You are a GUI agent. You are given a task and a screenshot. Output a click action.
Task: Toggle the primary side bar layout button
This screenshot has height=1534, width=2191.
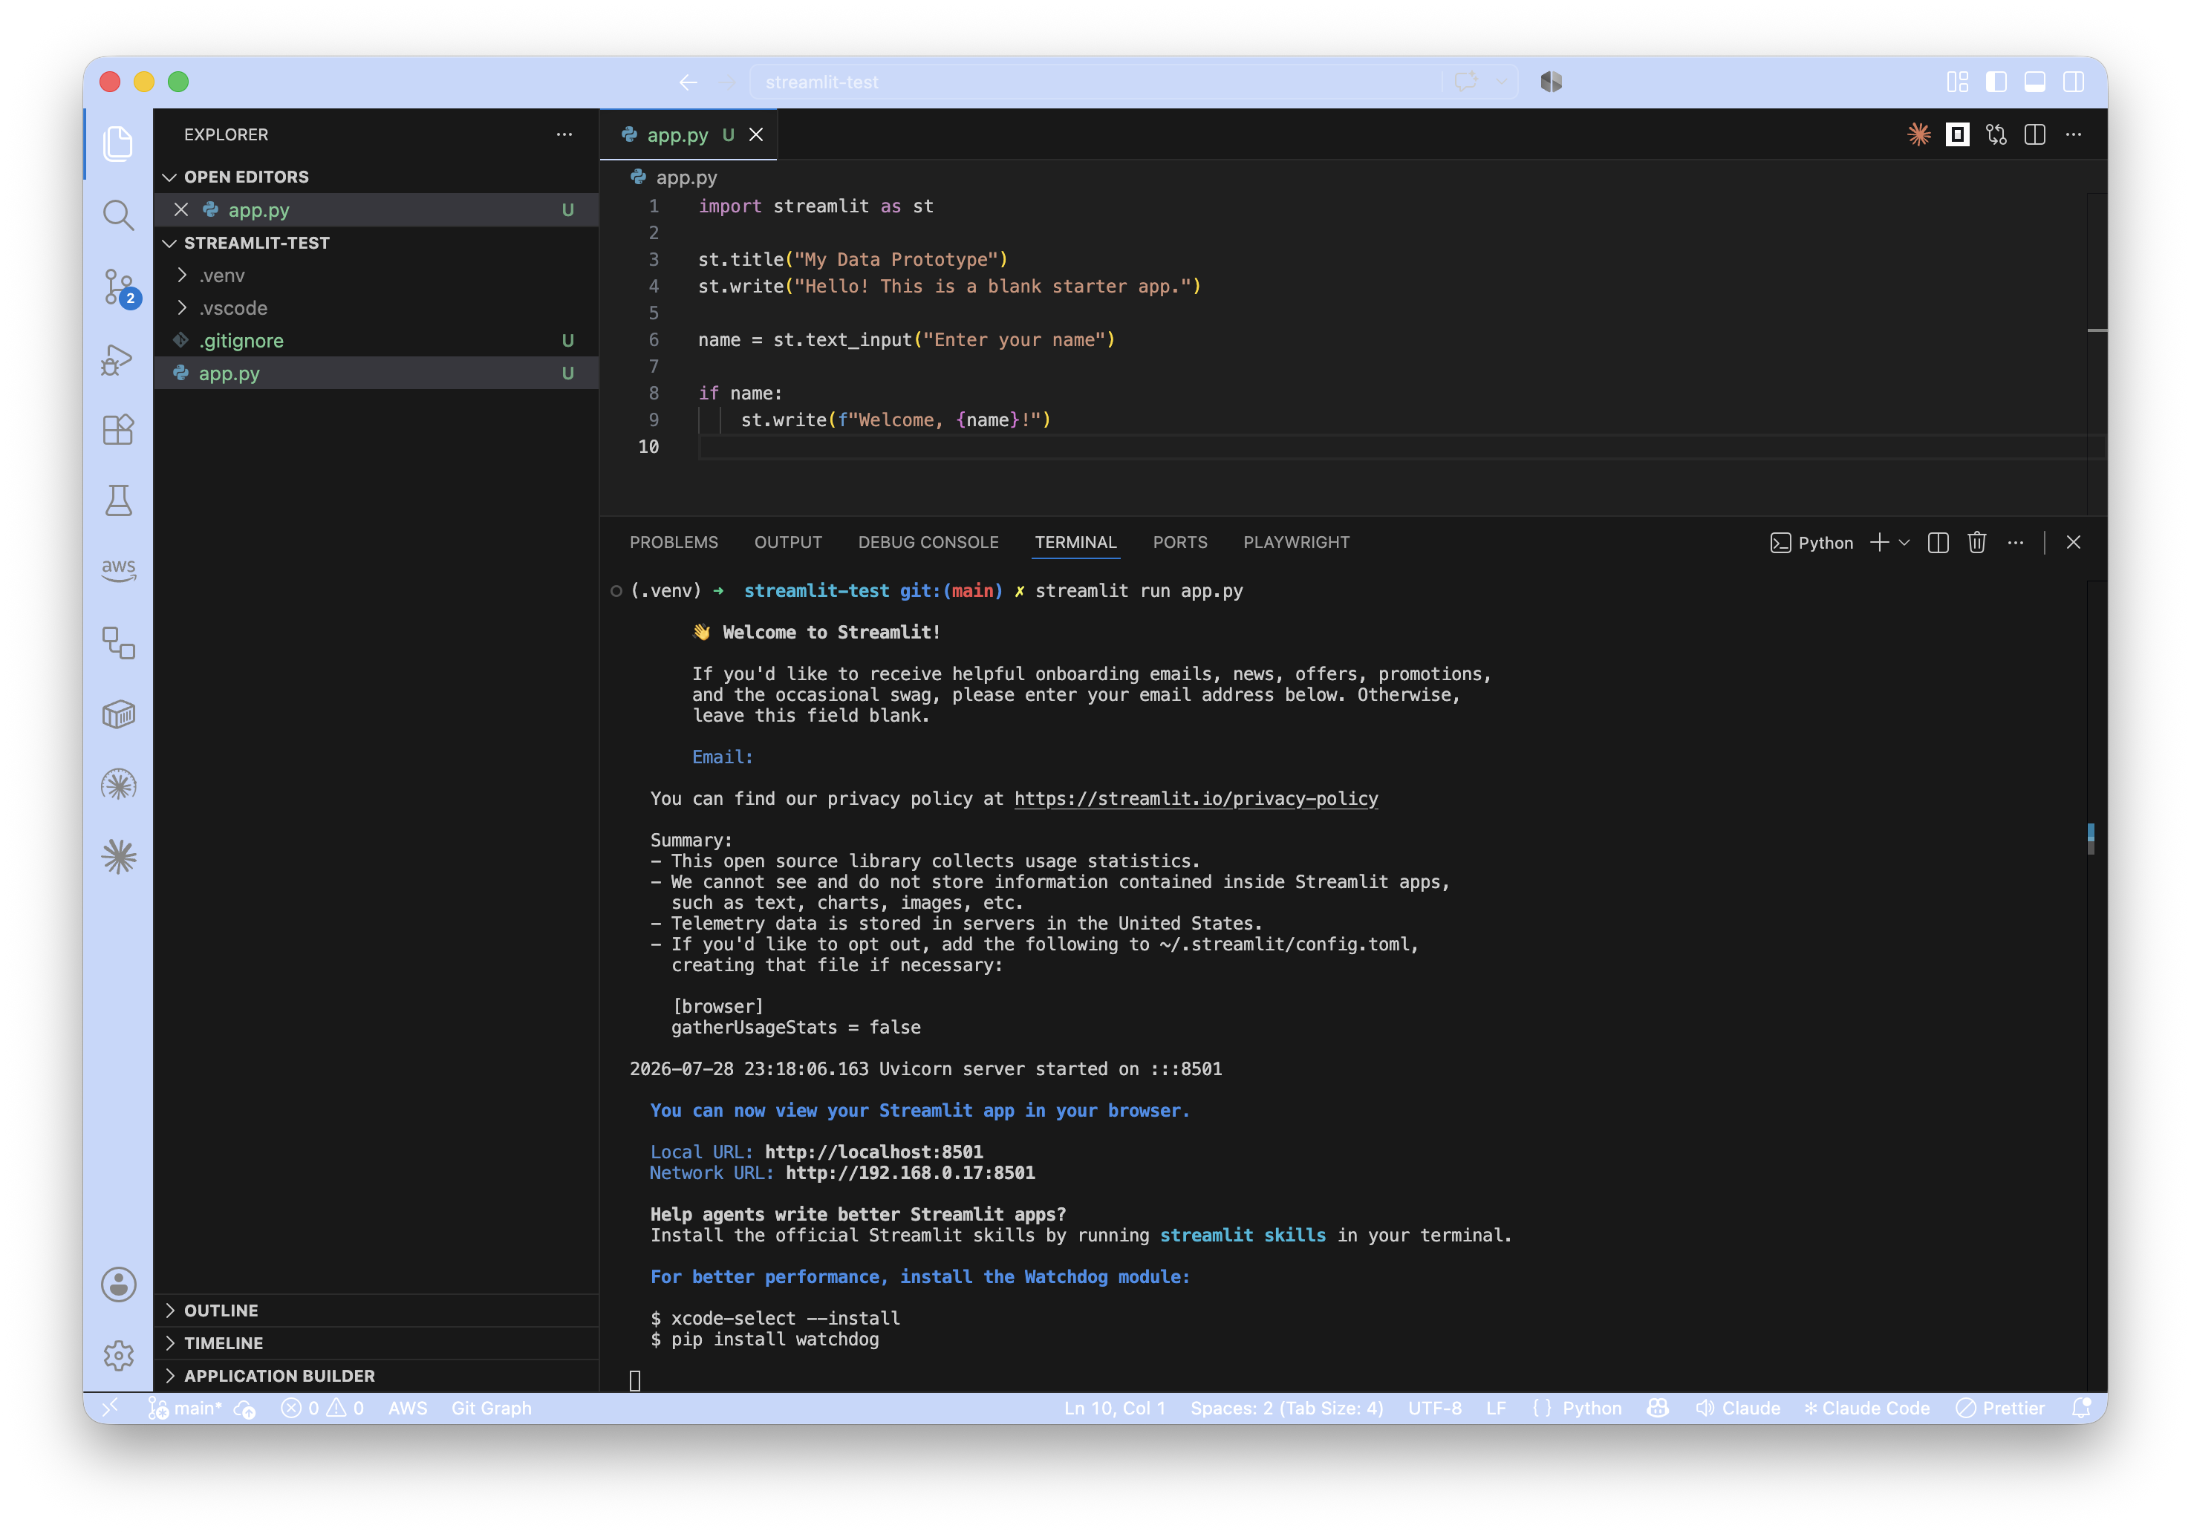[1996, 82]
